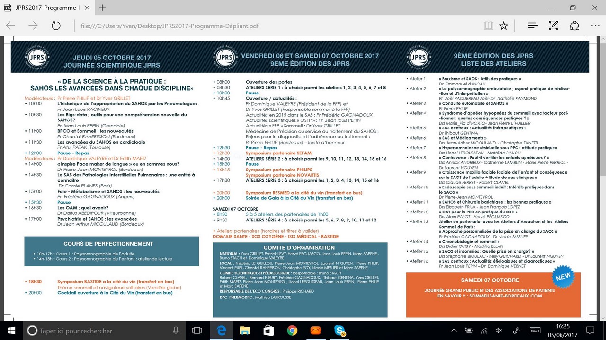The height and width of the screenshot is (340, 606).
Task: Open the reading view book icon
Action: click(x=489, y=25)
